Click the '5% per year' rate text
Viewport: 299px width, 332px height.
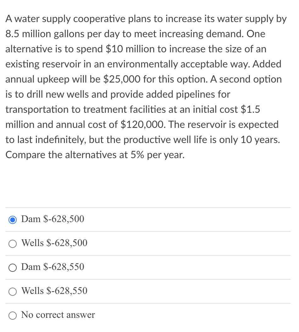click(157, 155)
